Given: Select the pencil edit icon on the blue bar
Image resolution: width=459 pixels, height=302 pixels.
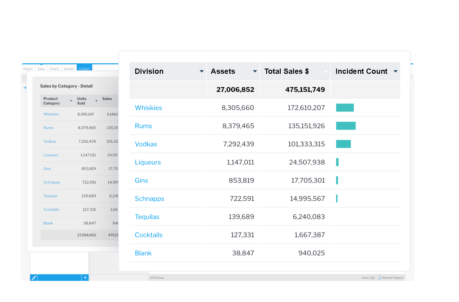Looking at the screenshot, I should pyautogui.click(x=34, y=278).
